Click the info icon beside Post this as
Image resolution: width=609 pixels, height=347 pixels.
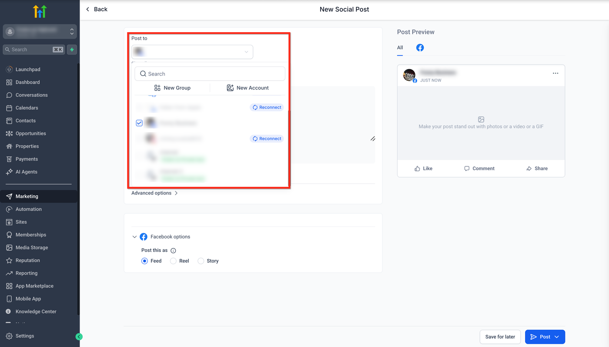click(173, 251)
